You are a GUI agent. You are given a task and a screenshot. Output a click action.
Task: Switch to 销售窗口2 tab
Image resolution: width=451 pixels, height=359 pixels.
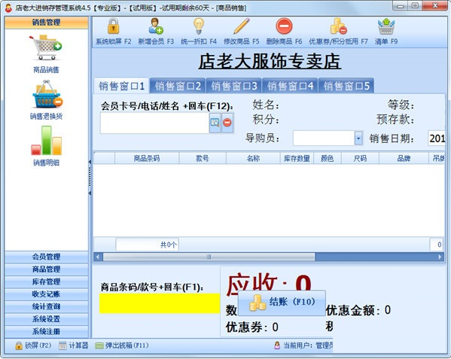[x=178, y=86]
